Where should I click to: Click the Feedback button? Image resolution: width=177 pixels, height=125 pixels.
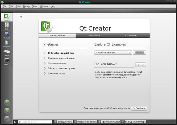(x=139, y=108)
